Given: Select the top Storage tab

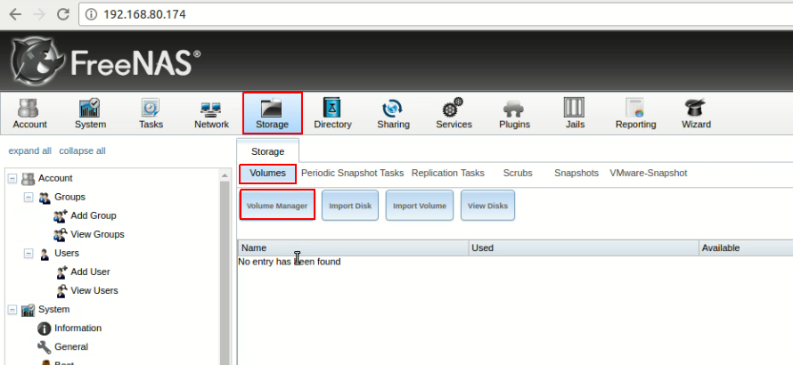Looking at the screenshot, I should [267, 151].
